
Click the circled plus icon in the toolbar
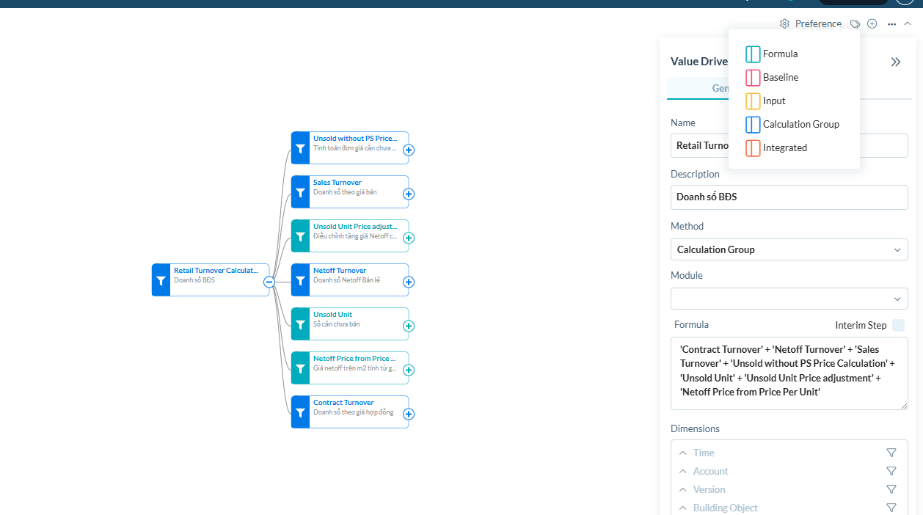(872, 23)
